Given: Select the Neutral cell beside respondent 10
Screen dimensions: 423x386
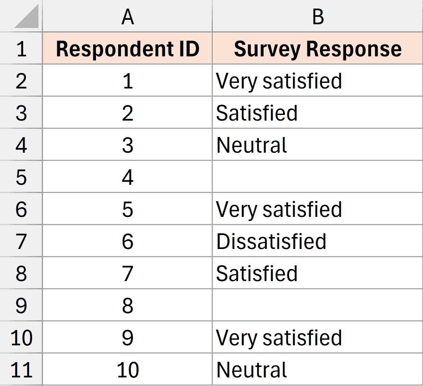Looking at the screenshot, I should point(317,370).
